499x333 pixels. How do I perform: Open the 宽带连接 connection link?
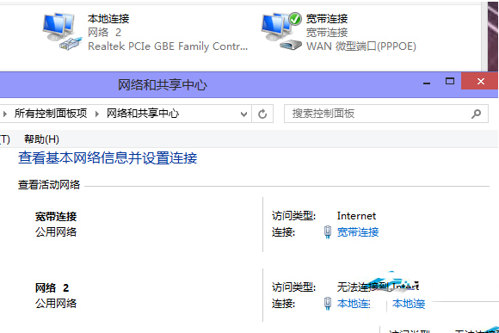[358, 232]
